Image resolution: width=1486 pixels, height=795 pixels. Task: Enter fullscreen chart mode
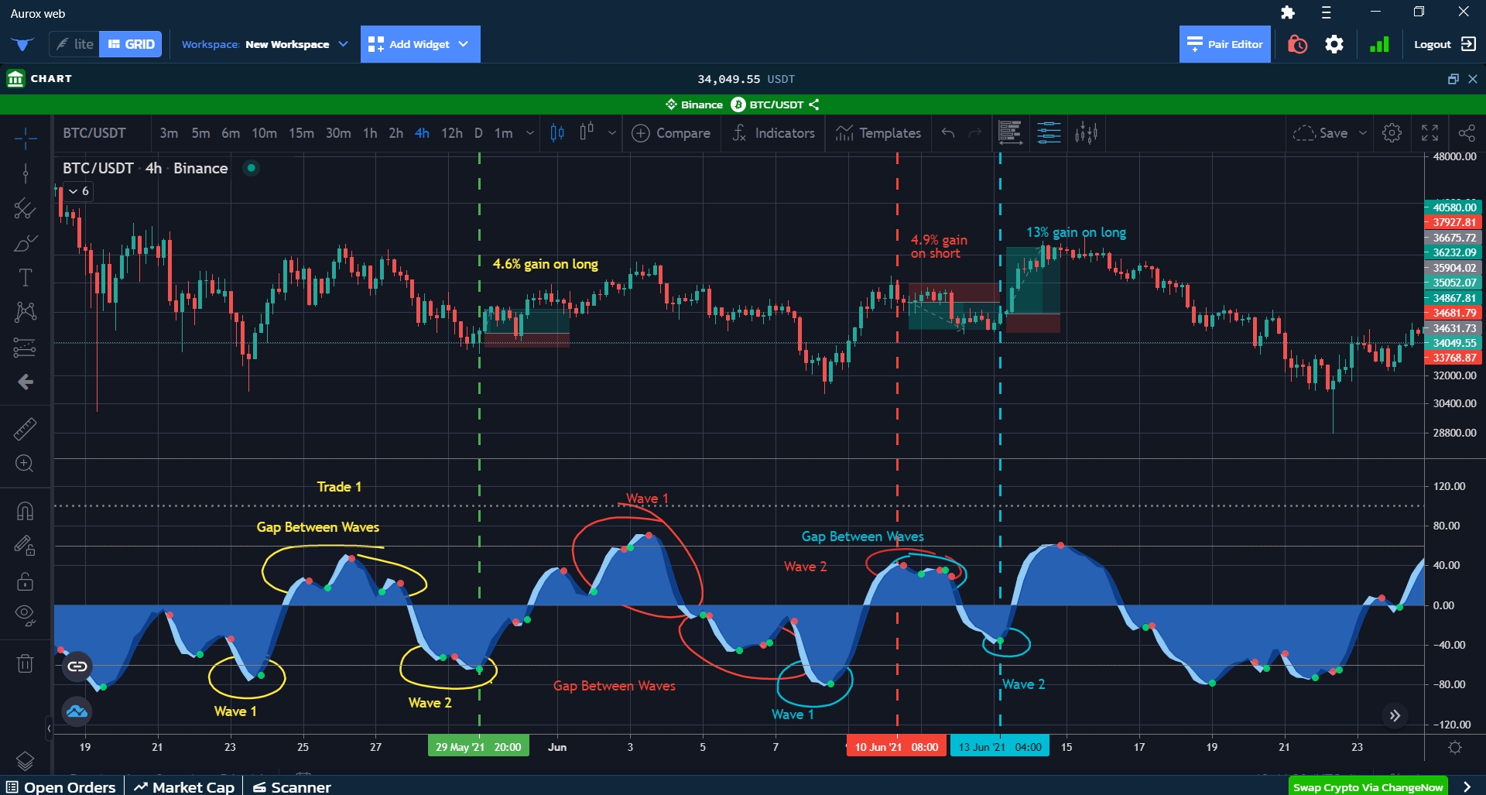click(x=1430, y=133)
